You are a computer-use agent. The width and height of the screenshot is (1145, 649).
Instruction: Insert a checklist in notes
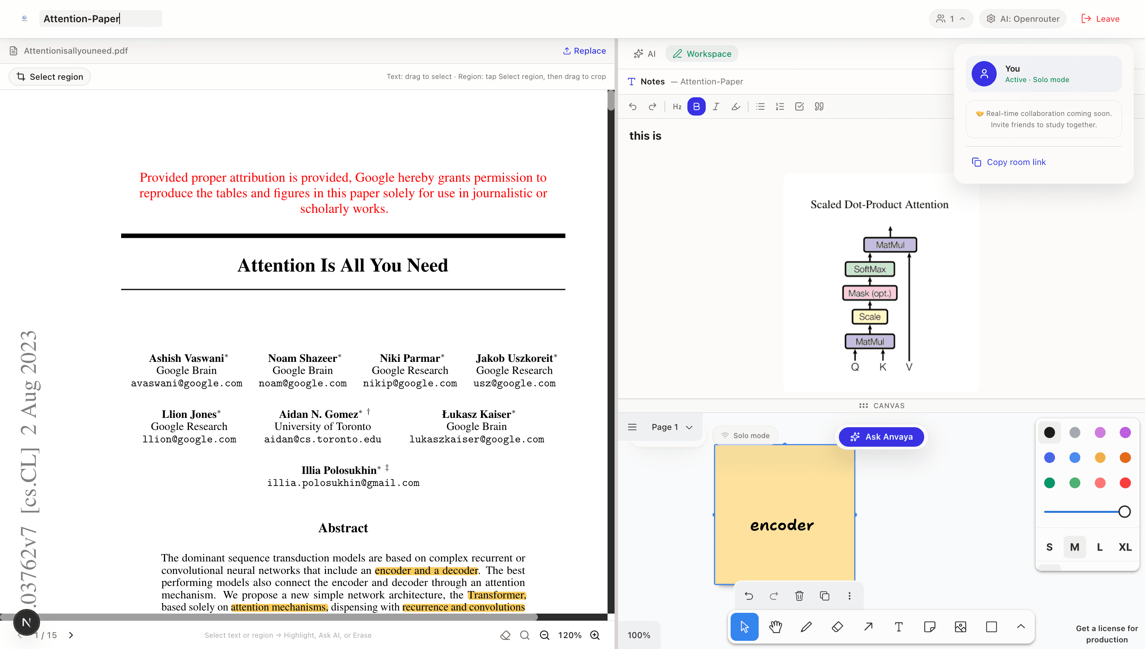pyautogui.click(x=799, y=107)
